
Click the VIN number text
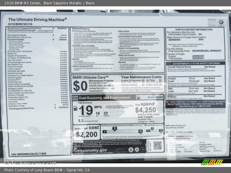click(x=28, y=154)
